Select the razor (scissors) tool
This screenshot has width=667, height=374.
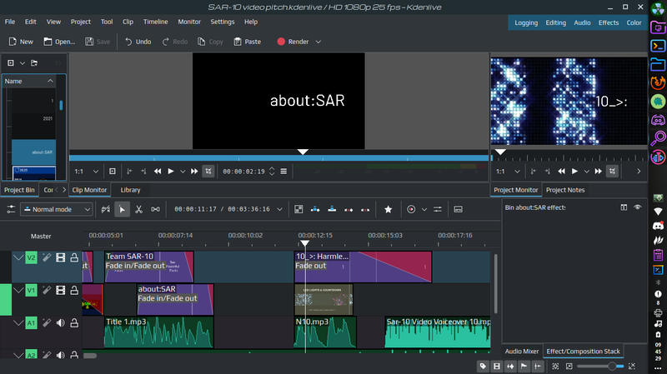(138, 209)
